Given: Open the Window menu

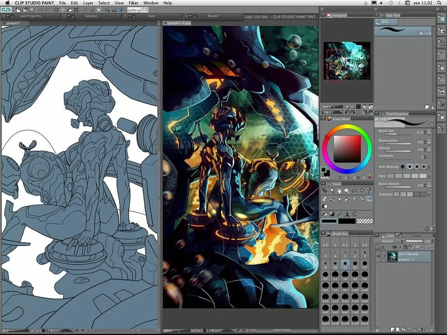Looking at the screenshot, I should (151, 3).
